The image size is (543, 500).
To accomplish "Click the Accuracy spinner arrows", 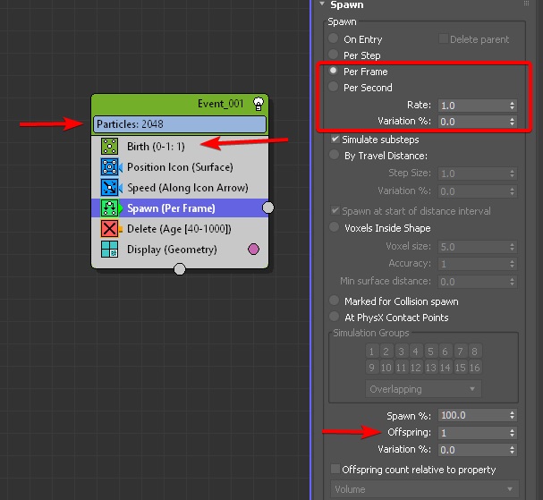I will tap(513, 264).
